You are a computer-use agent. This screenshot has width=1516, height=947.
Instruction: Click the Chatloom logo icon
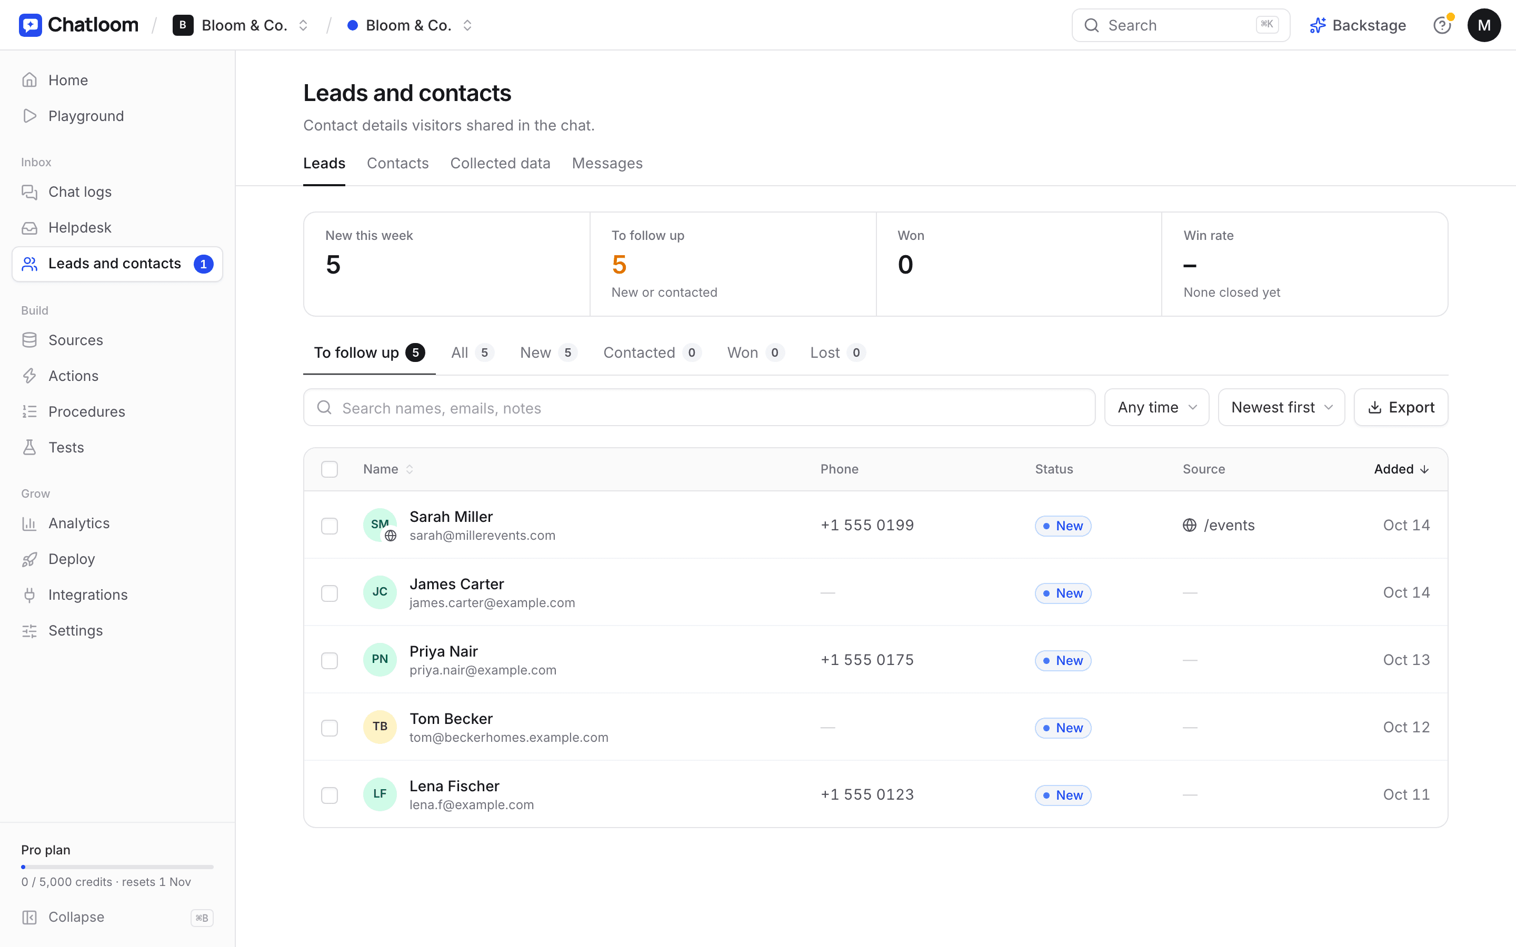pos(30,25)
